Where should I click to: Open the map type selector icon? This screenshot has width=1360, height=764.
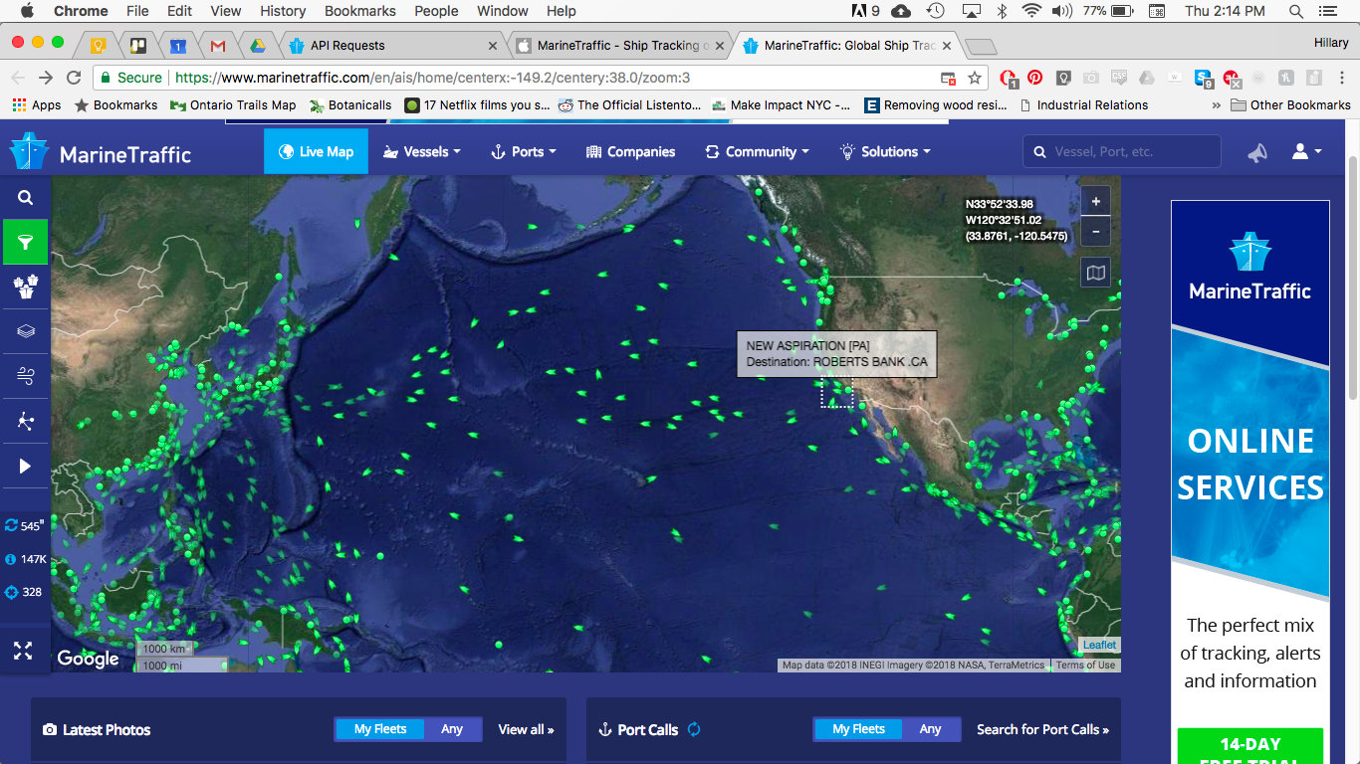pos(1095,273)
